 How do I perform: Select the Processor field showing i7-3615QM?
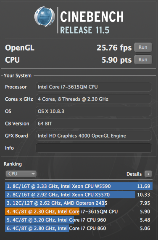click(94, 87)
